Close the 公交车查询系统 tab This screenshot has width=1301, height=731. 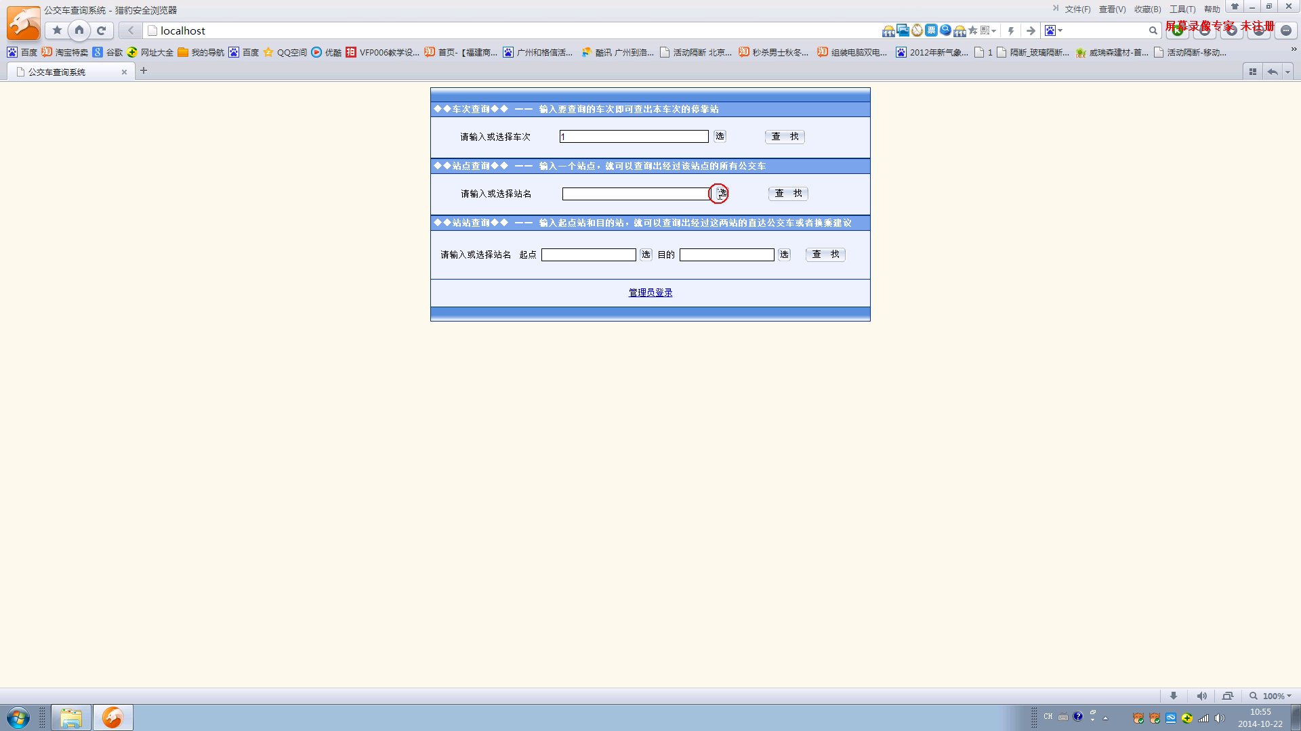124,72
